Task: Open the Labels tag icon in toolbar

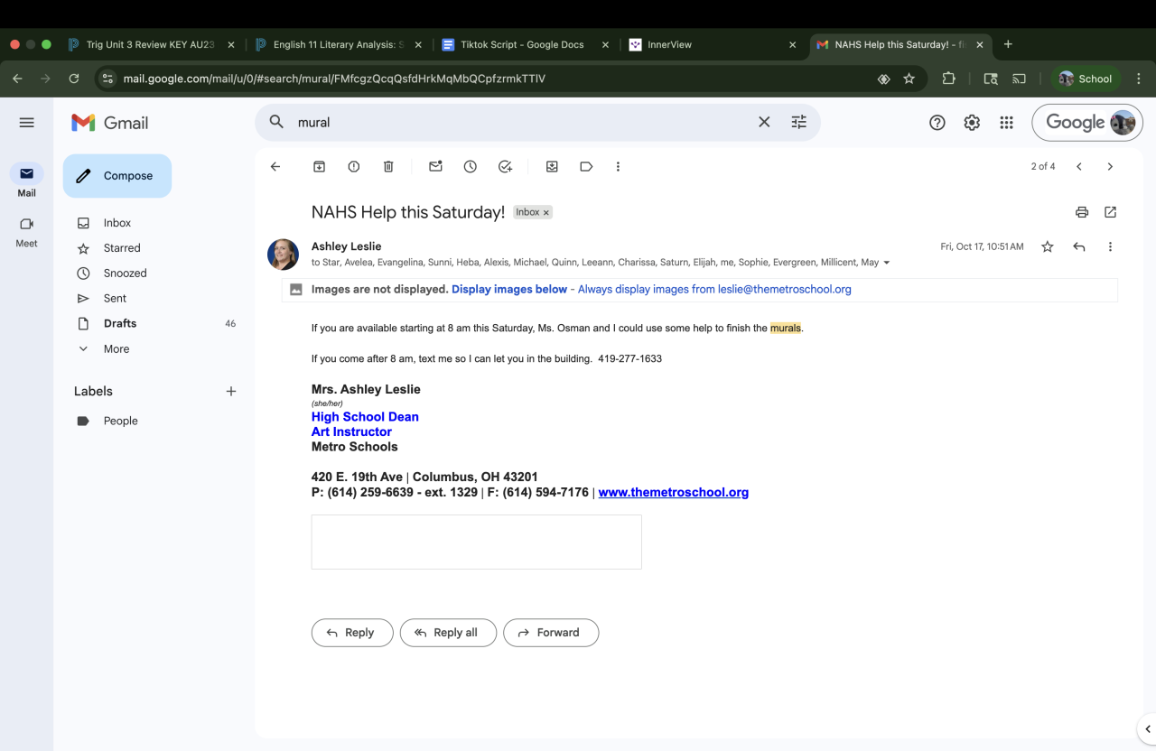Action: point(586,166)
